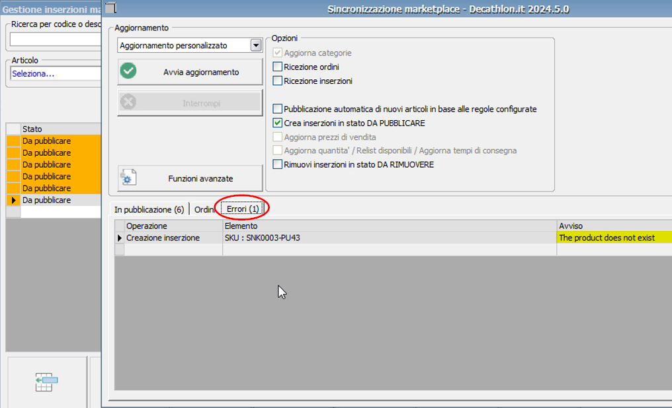
Task: Open the Articolo Seleziona... combo box
Action: [56, 73]
